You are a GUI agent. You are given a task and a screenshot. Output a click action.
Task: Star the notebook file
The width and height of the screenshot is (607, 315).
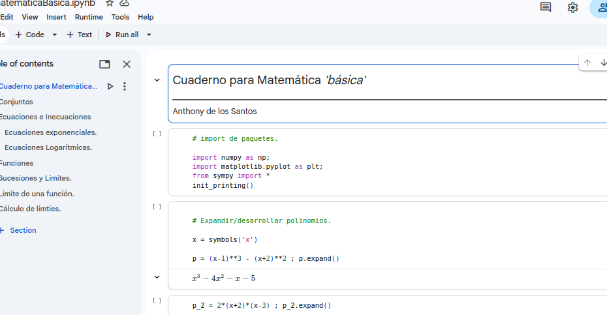(x=110, y=3)
